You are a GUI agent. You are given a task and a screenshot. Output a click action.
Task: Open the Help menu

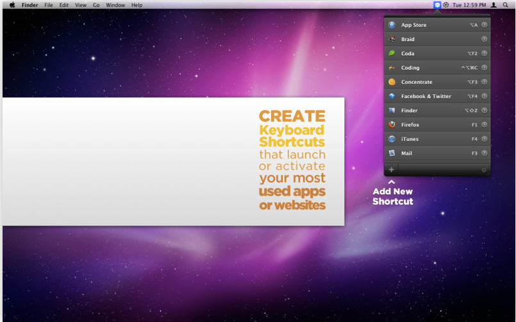click(137, 5)
